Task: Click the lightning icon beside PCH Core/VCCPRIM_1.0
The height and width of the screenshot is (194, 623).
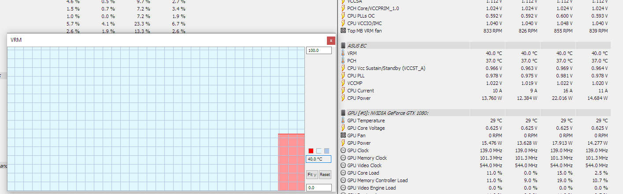Action: 343,8
